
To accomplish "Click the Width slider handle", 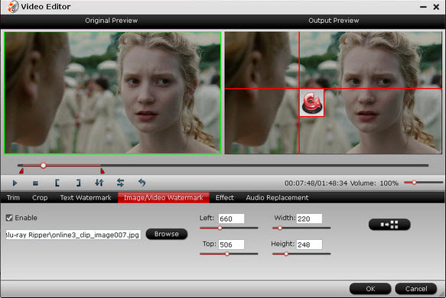I will (280, 228).
